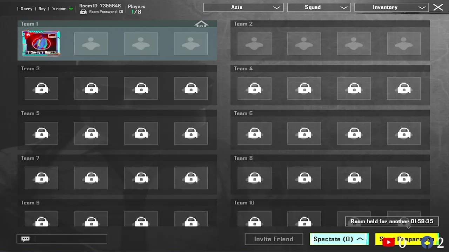This screenshot has height=252, width=449.
Task: Click the room name Sorry Boy 's room
Action: [x=42, y=9]
